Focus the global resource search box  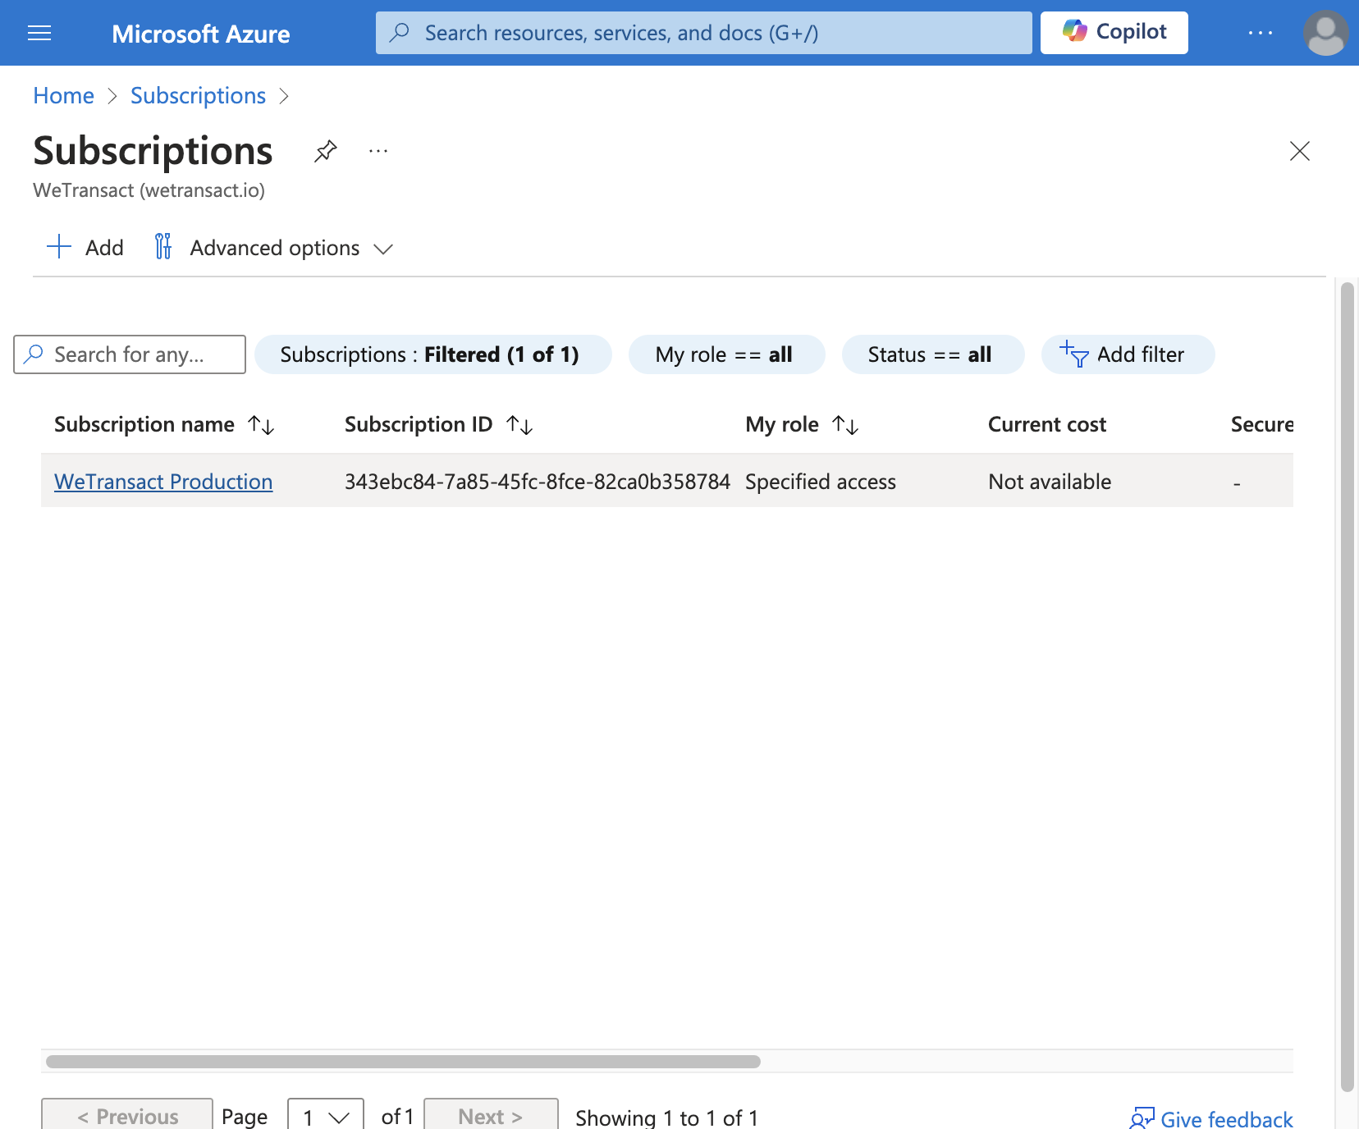tap(703, 33)
